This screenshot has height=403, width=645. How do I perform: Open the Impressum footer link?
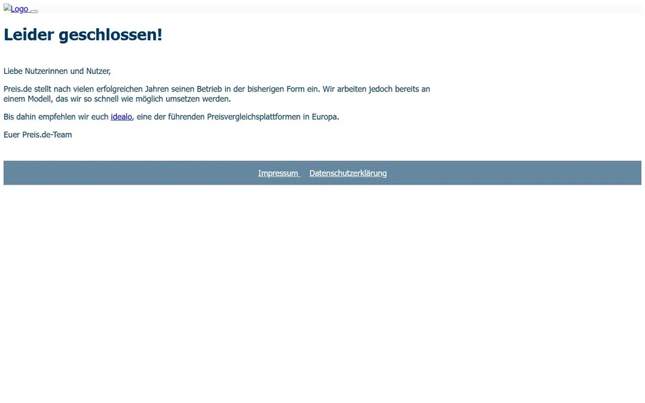click(278, 173)
